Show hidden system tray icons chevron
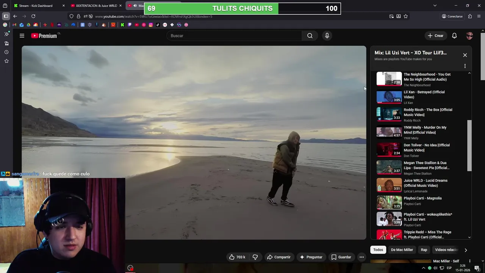 (424, 268)
